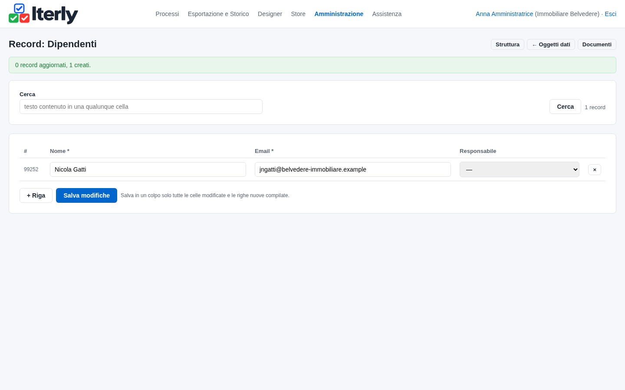This screenshot has width=625, height=390.
Task: Navigate to the Store page
Action: point(298,14)
